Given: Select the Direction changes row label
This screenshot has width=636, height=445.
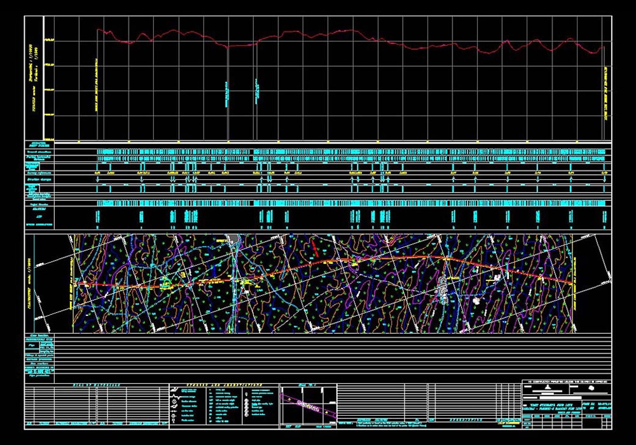Looking at the screenshot, I should (x=39, y=181).
